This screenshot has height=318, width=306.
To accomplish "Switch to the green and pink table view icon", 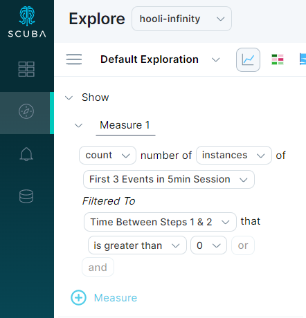I will [x=278, y=59].
